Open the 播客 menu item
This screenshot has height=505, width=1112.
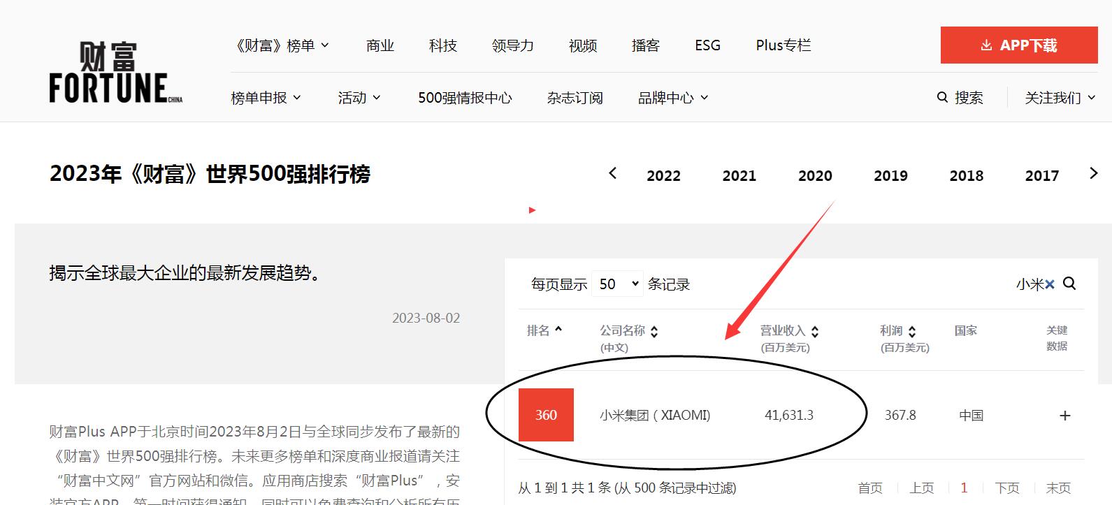tap(646, 45)
